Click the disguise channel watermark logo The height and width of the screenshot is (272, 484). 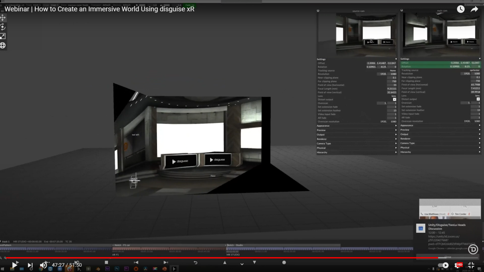point(473,249)
